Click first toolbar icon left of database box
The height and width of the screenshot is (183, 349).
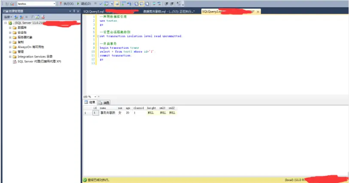click(x=7, y=4)
